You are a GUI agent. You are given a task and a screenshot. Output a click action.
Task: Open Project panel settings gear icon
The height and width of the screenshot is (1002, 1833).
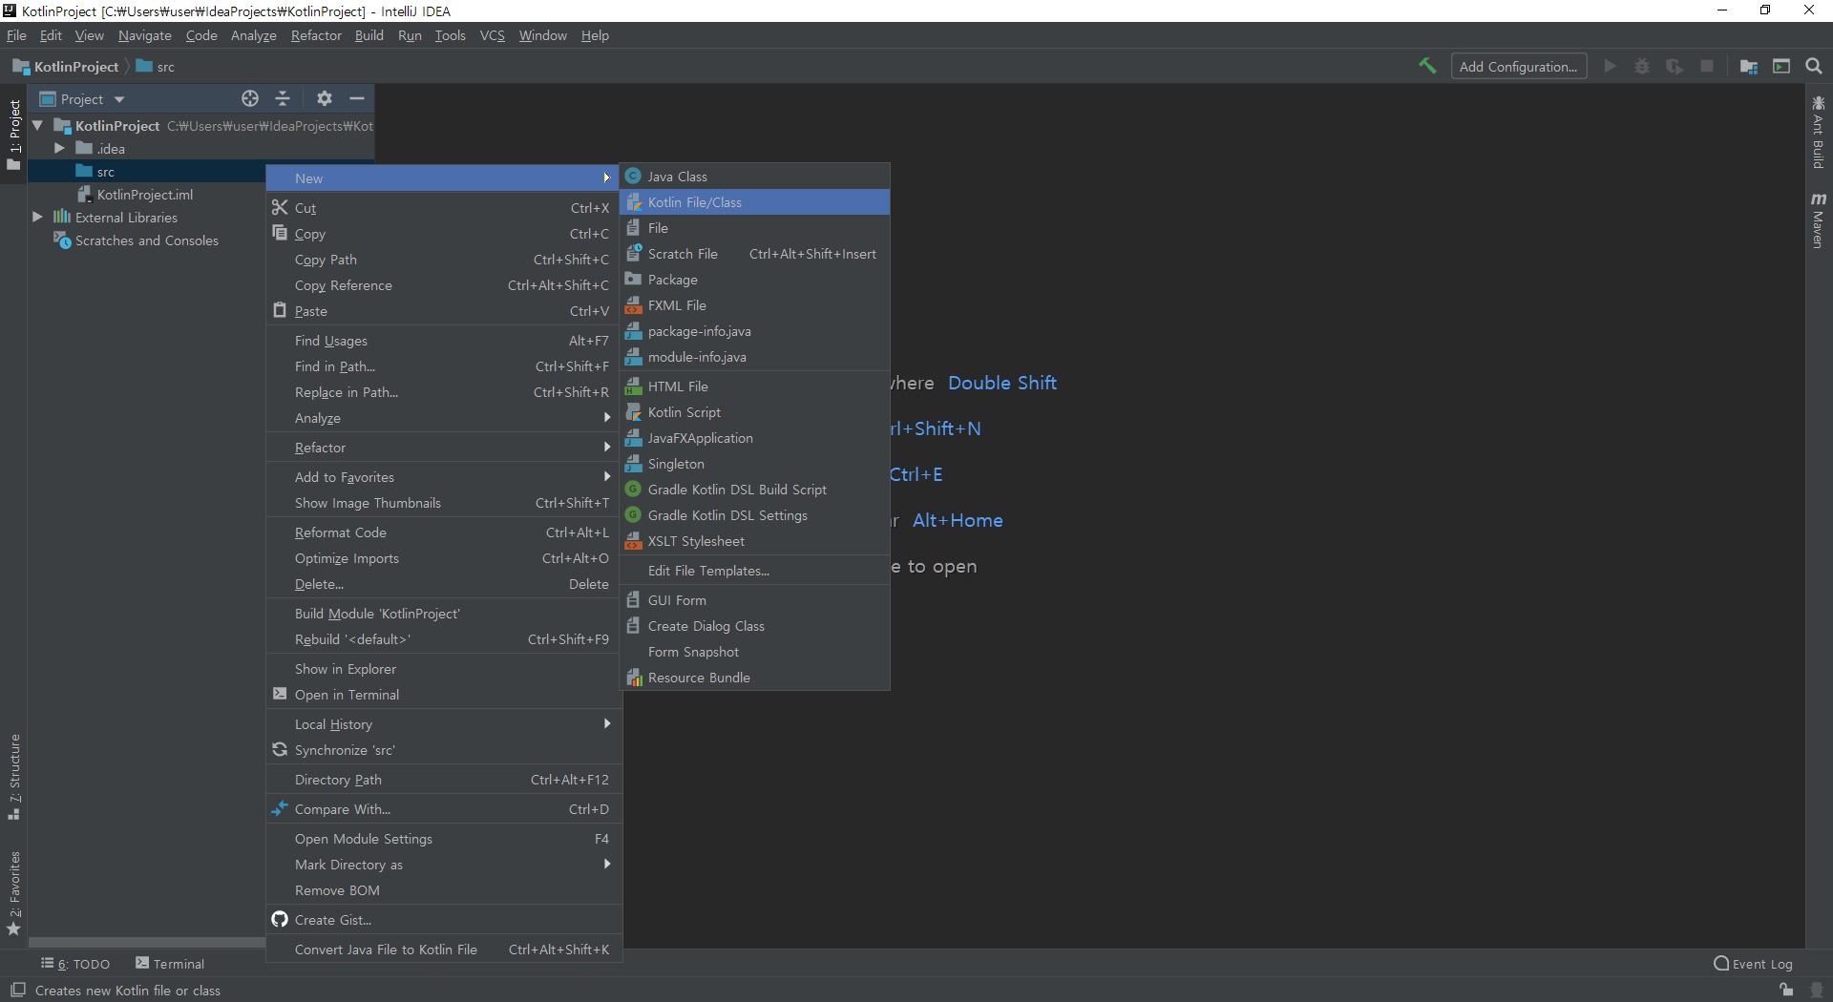click(x=325, y=98)
